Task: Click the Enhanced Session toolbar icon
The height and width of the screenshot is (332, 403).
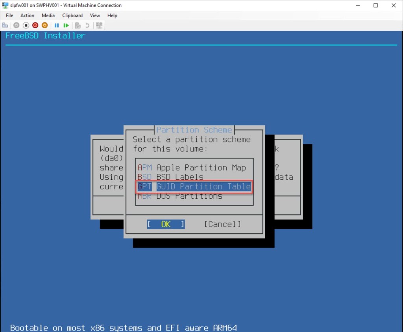Action: (x=99, y=25)
